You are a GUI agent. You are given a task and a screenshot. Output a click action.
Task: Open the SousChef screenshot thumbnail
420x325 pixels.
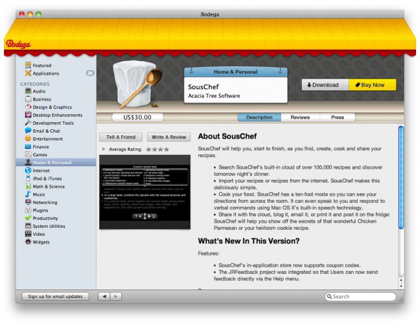pos(145,192)
